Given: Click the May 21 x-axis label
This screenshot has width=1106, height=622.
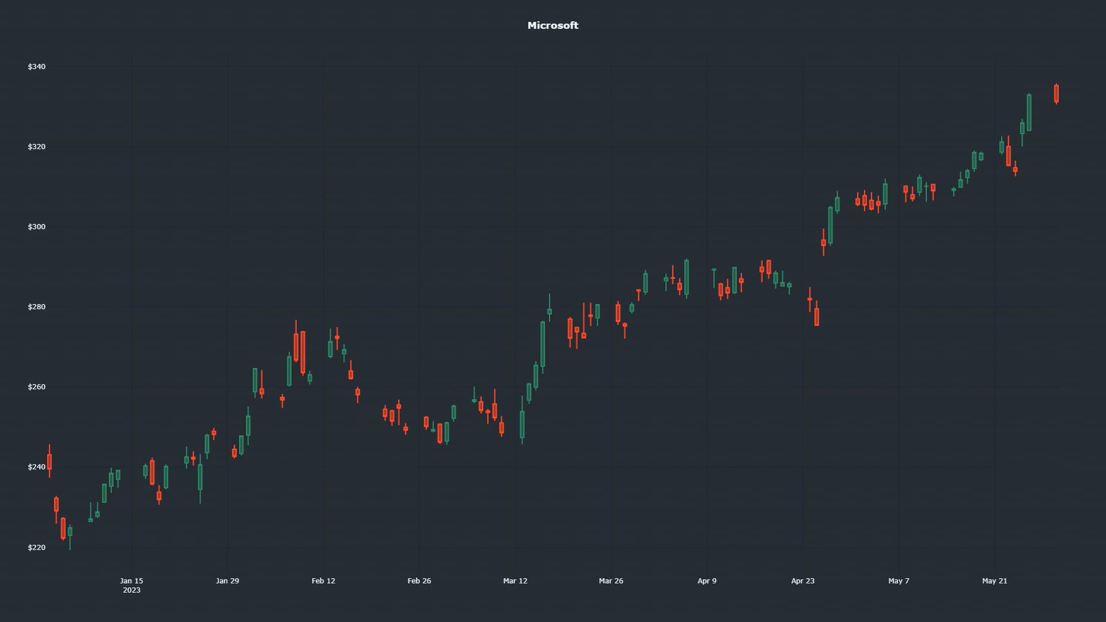Looking at the screenshot, I should (x=994, y=581).
